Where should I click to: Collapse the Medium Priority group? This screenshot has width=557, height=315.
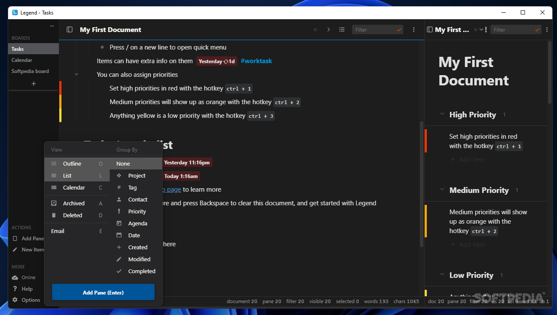point(442,190)
